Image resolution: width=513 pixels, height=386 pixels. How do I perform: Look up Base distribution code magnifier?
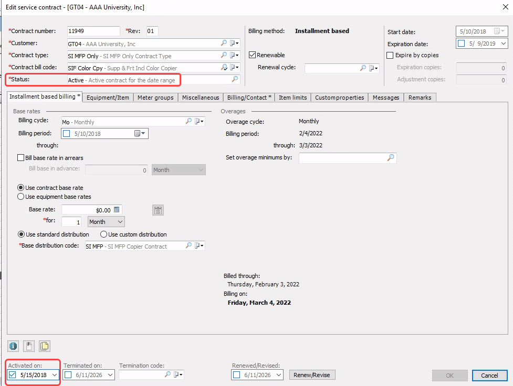(x=189, y=245)
